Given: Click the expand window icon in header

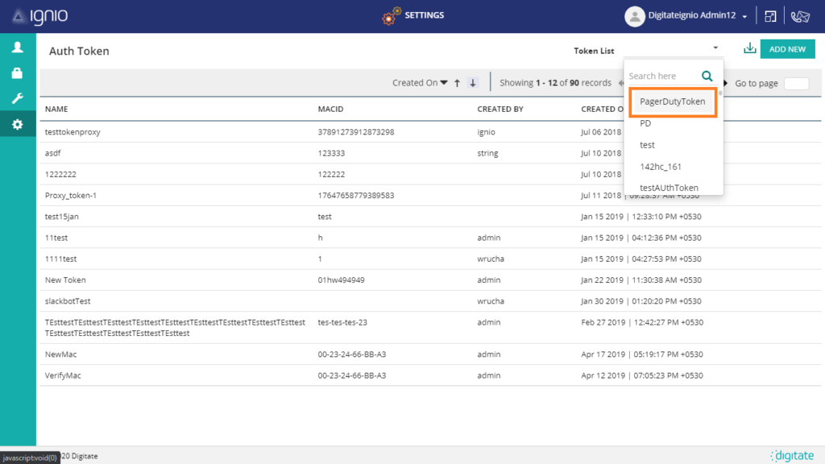Looking at the screenshot, I should click(x=770, y=16).
